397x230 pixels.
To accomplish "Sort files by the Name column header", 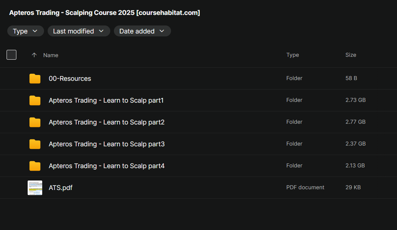I will pyautogui.click(x=51, y=55).
